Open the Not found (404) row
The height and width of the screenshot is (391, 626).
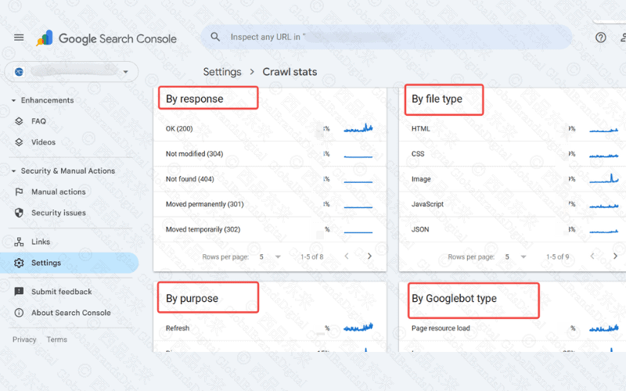[x=190, y=179]
